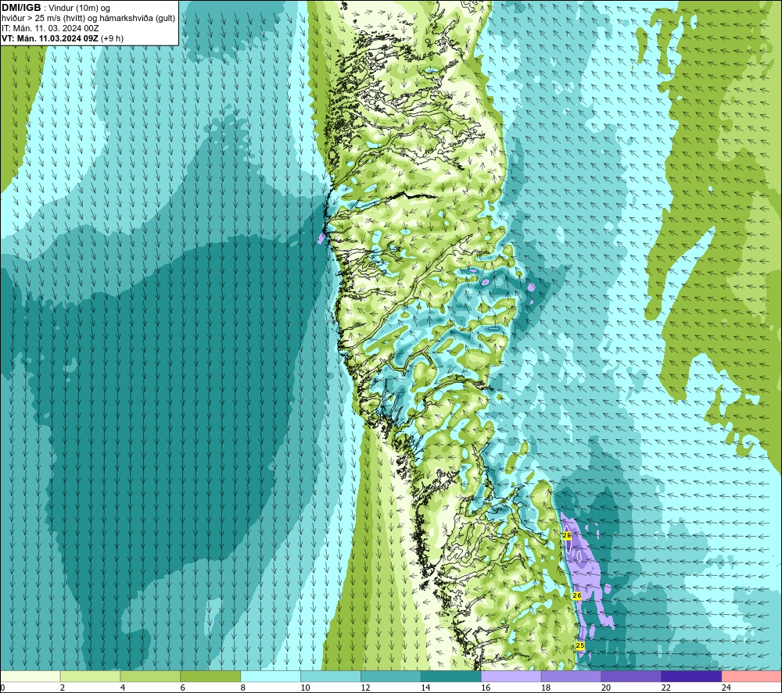Click the 'VT: Mán. 11.03.2024 09Z (+9 h)' line
782x693 pixels.
63,38
